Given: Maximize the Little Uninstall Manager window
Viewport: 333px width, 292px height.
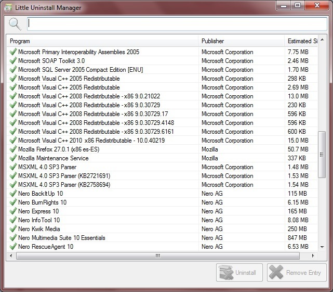Looking at the screenshot, I should 298,6.
